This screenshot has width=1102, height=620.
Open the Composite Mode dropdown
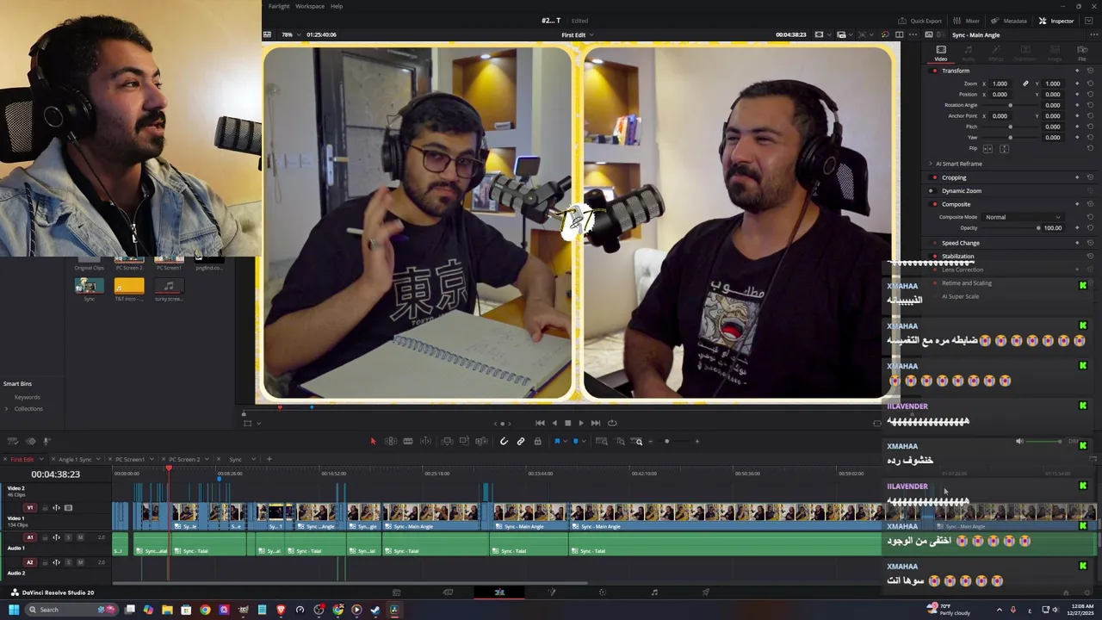coord(1022,217)
